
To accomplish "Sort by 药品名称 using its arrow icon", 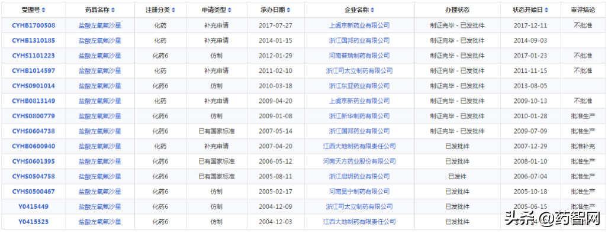I will coord(113,10).
